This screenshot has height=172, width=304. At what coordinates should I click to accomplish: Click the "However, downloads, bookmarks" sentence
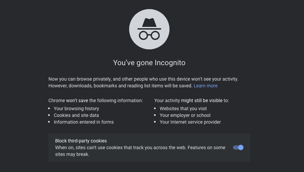[120, 86]
